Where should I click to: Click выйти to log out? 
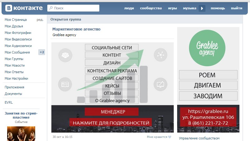pyautogui.click(x=237, y=8)
